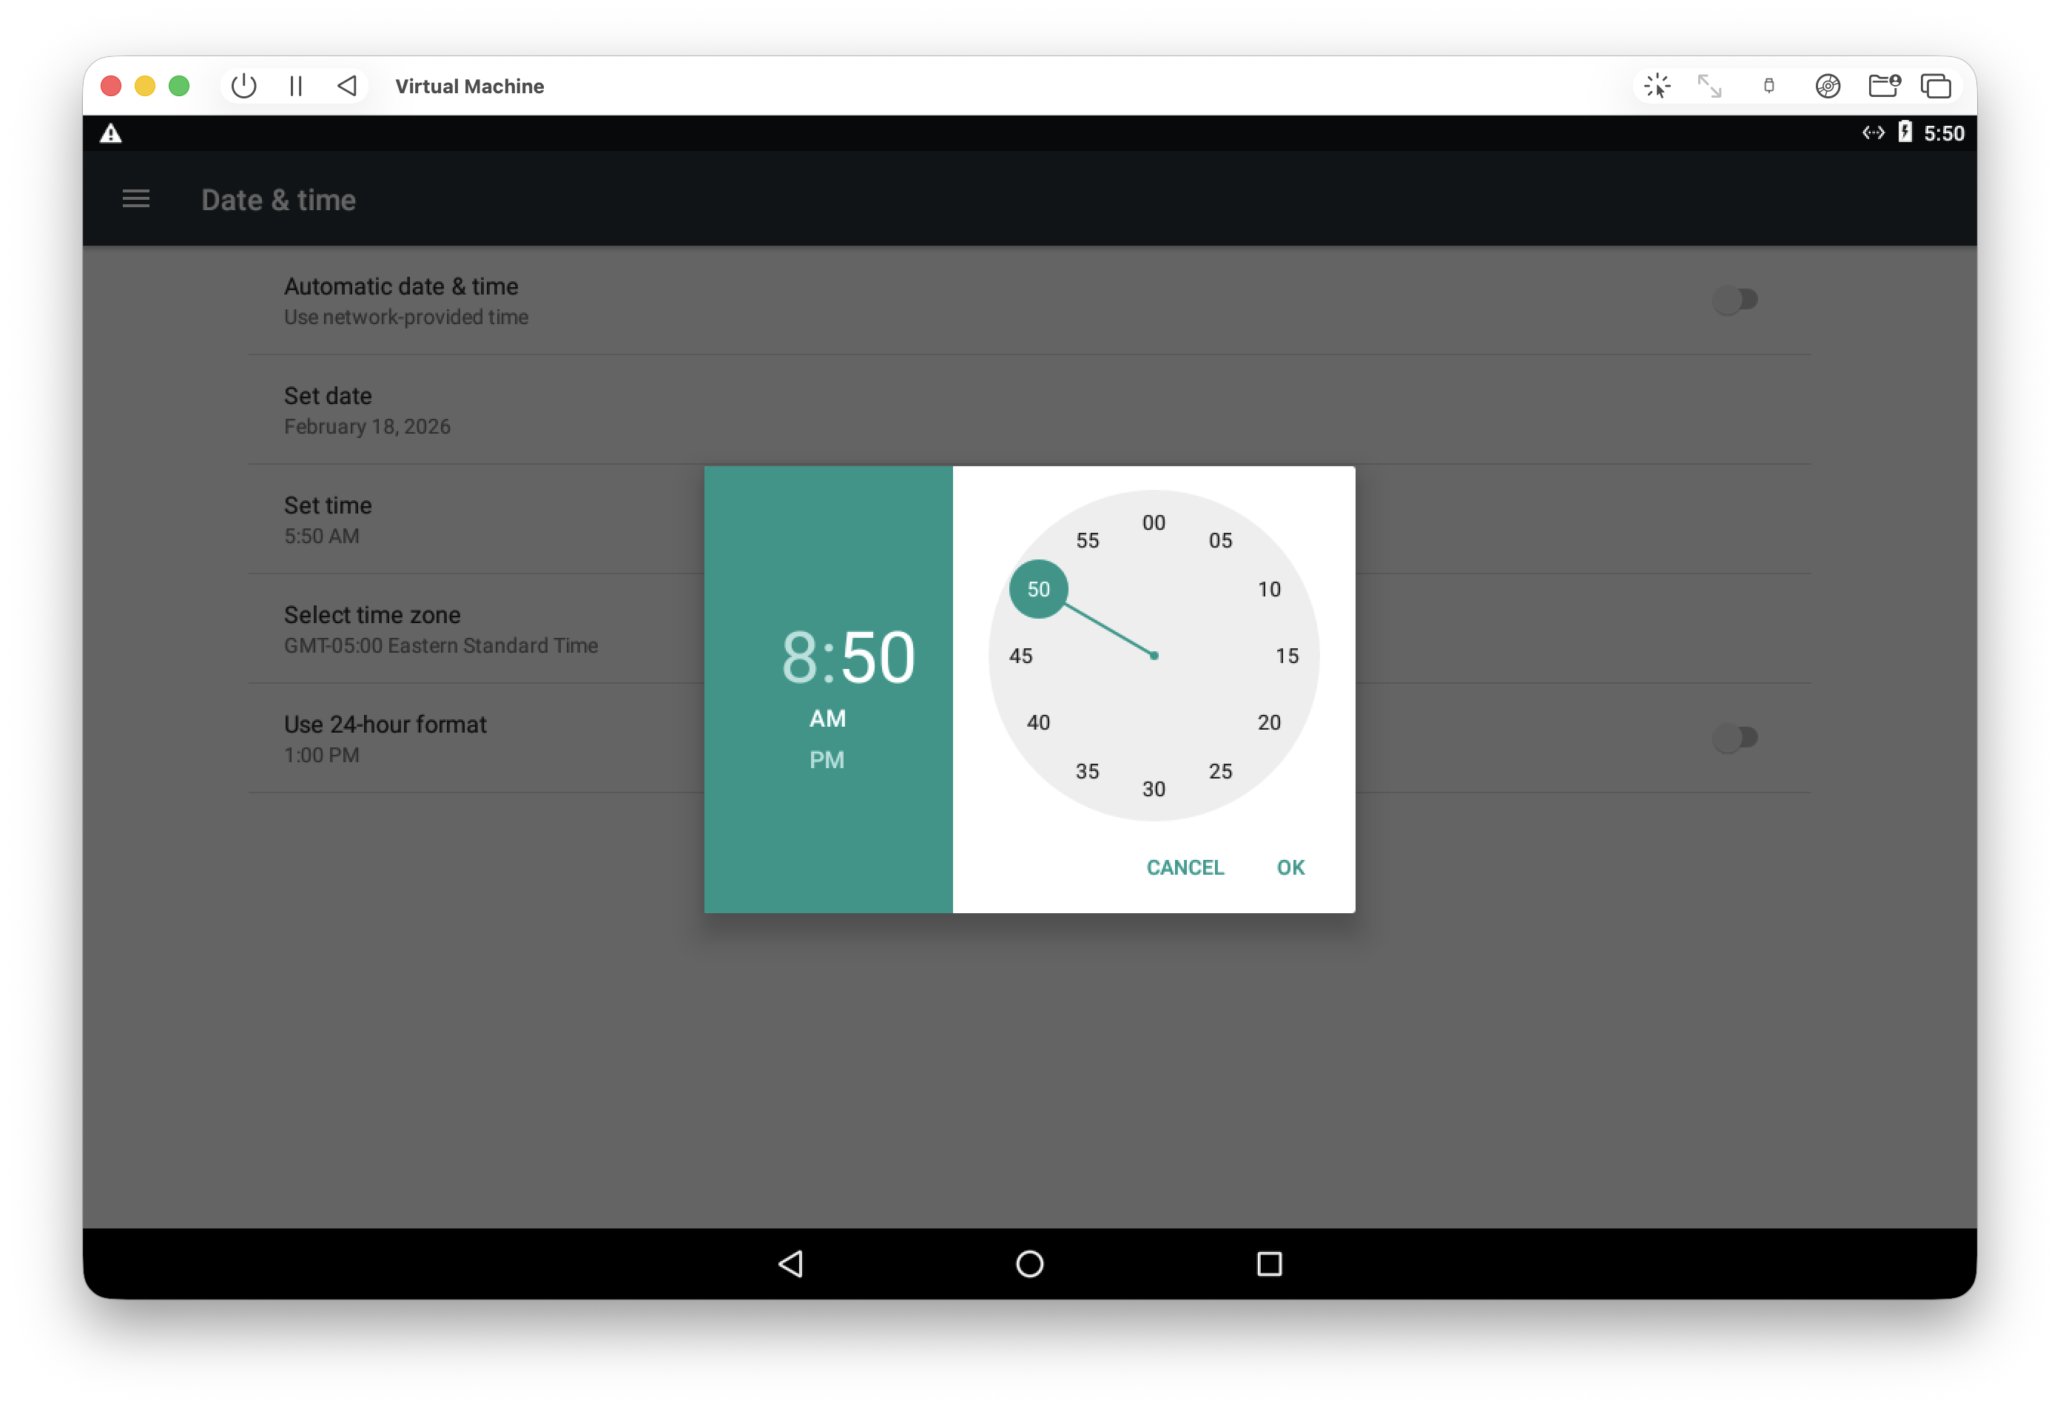Open the shared folder icon
The image size is (2060, 1409).
pos(1884,86)
